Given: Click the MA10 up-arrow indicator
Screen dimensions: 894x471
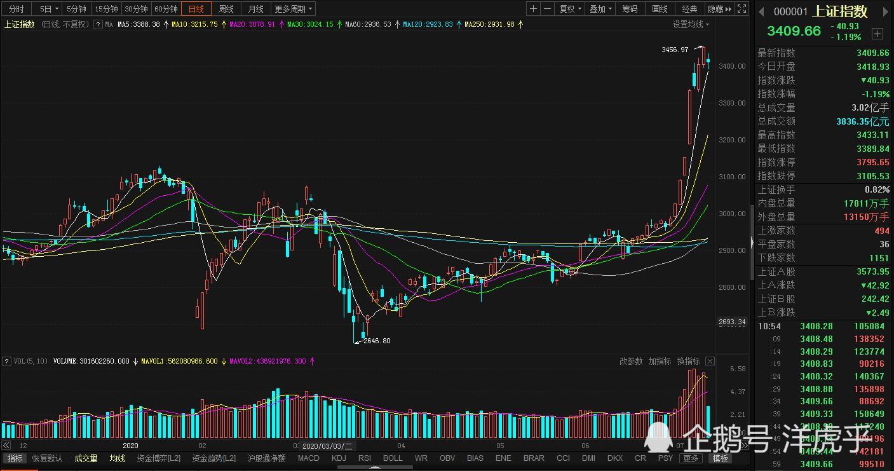Looking at the screenshot, I should 224,25.
